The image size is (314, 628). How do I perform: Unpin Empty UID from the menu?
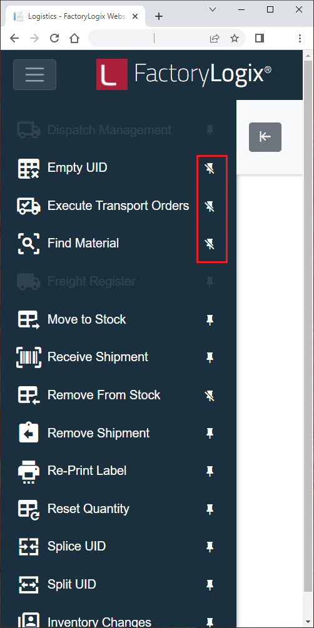tap(210, 168)
